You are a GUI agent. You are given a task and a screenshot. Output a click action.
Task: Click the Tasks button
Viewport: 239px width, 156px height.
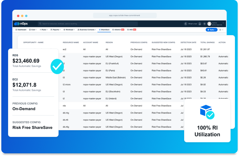click(x=211, y=30)
